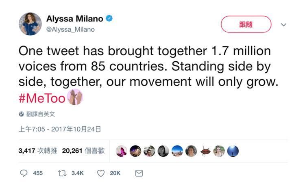305x188 pixels.
Task: Click the Alyssa Milano display name
Action: click(x=75, y=19)
